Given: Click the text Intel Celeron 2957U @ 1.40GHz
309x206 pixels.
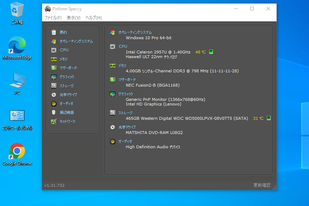Looking at the screenshot, I should coord(158,52).
